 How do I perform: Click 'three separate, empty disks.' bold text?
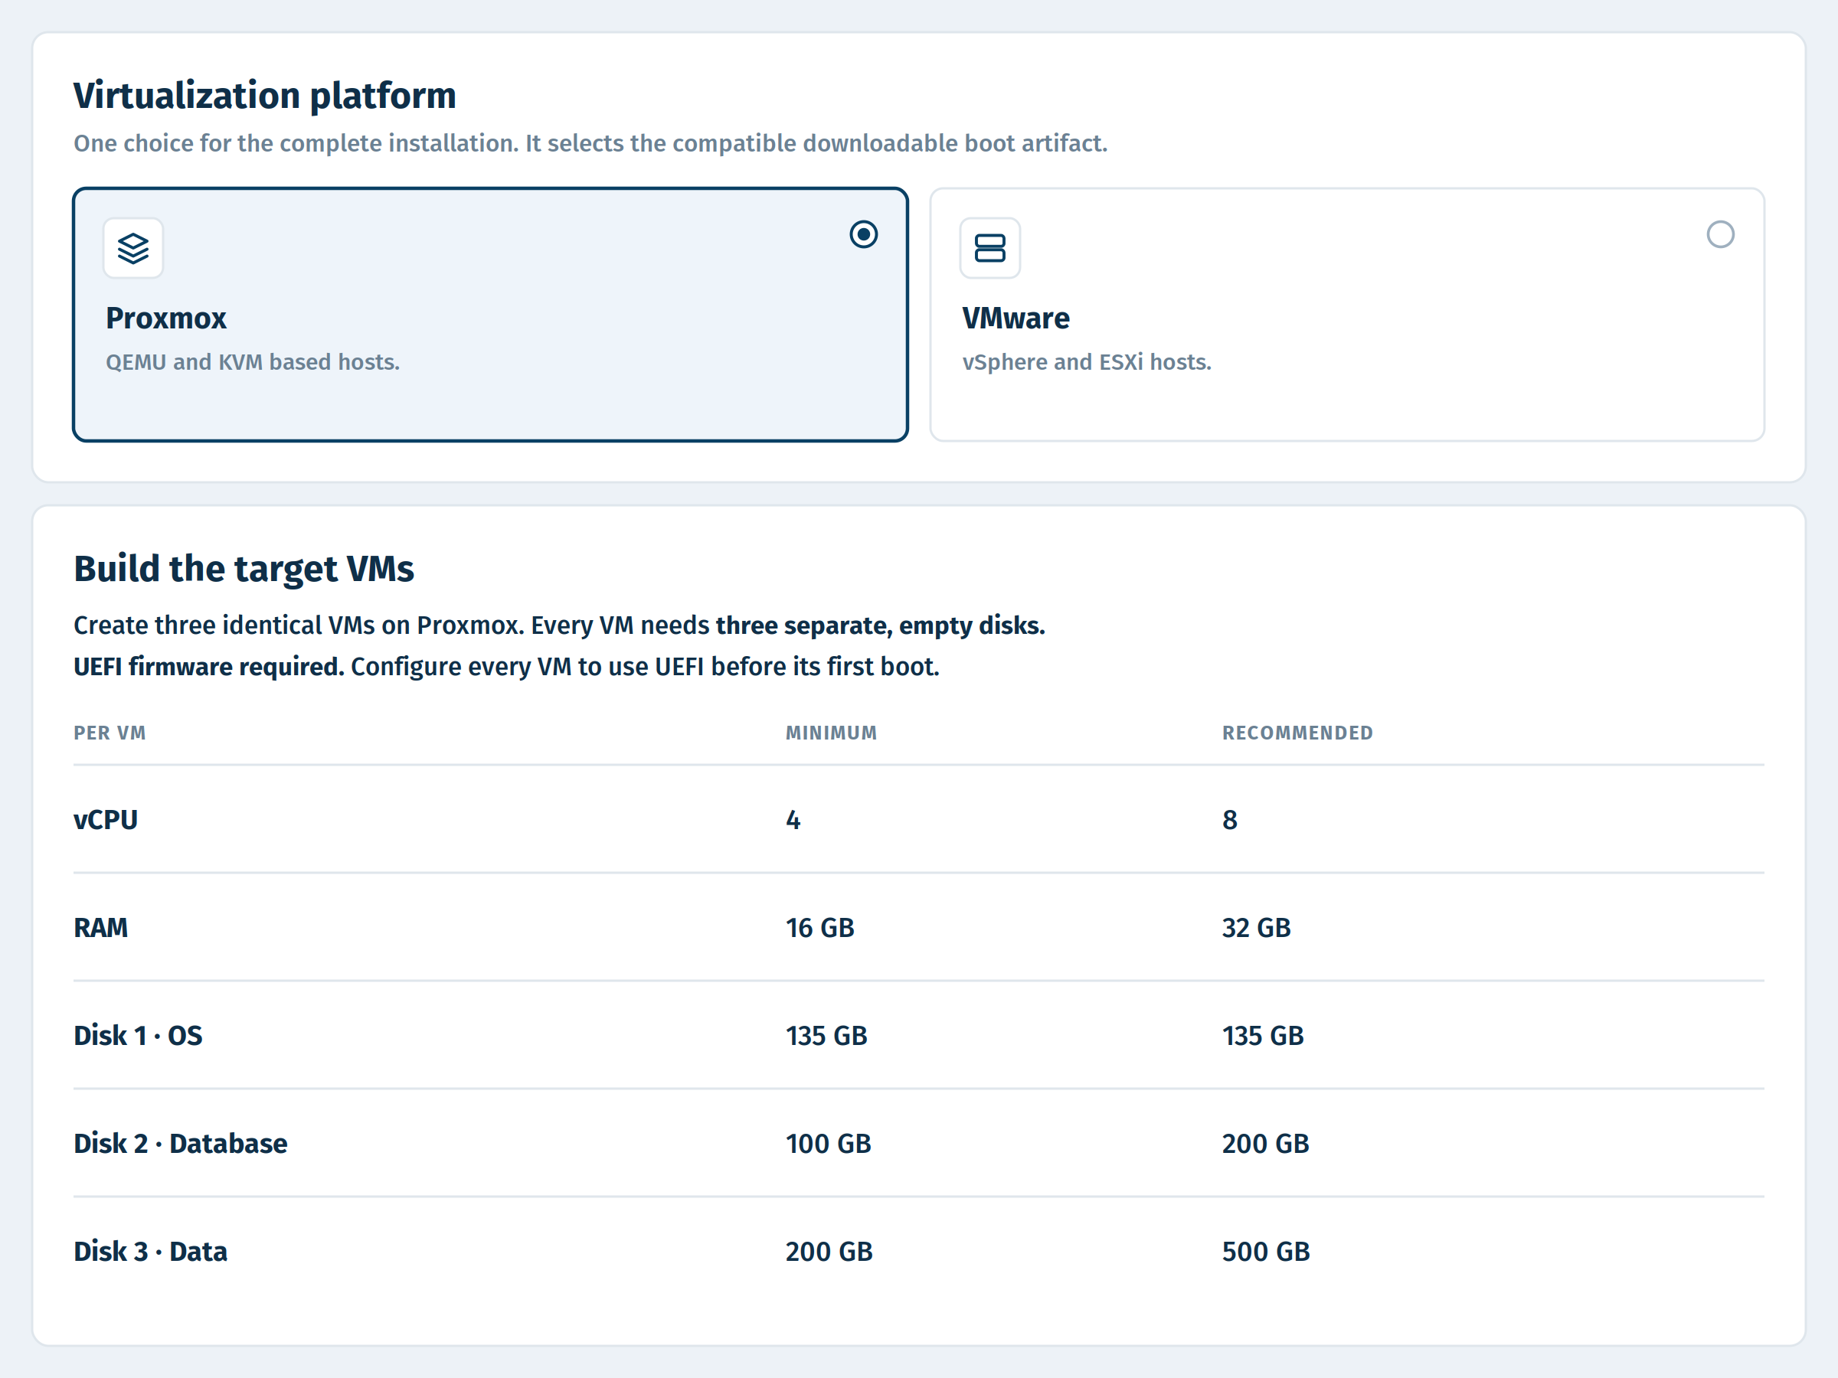tap(881, 625)
